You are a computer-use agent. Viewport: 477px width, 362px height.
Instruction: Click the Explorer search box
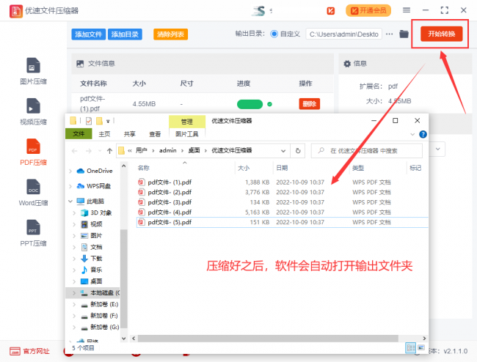367,151
